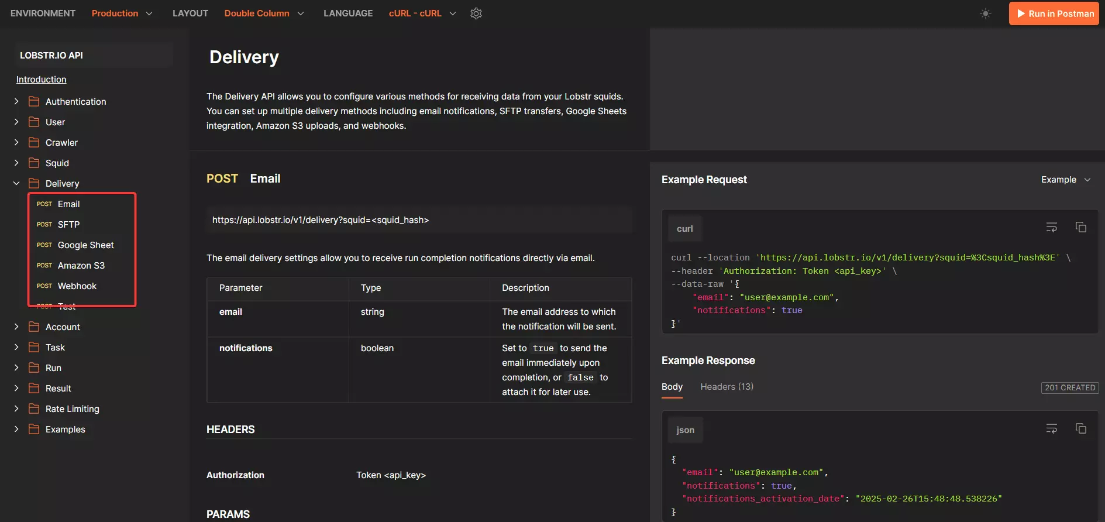Click the Rate Limiting folder icon
The width and height of the screenshot is (1105, 522).
pos(34,409)
